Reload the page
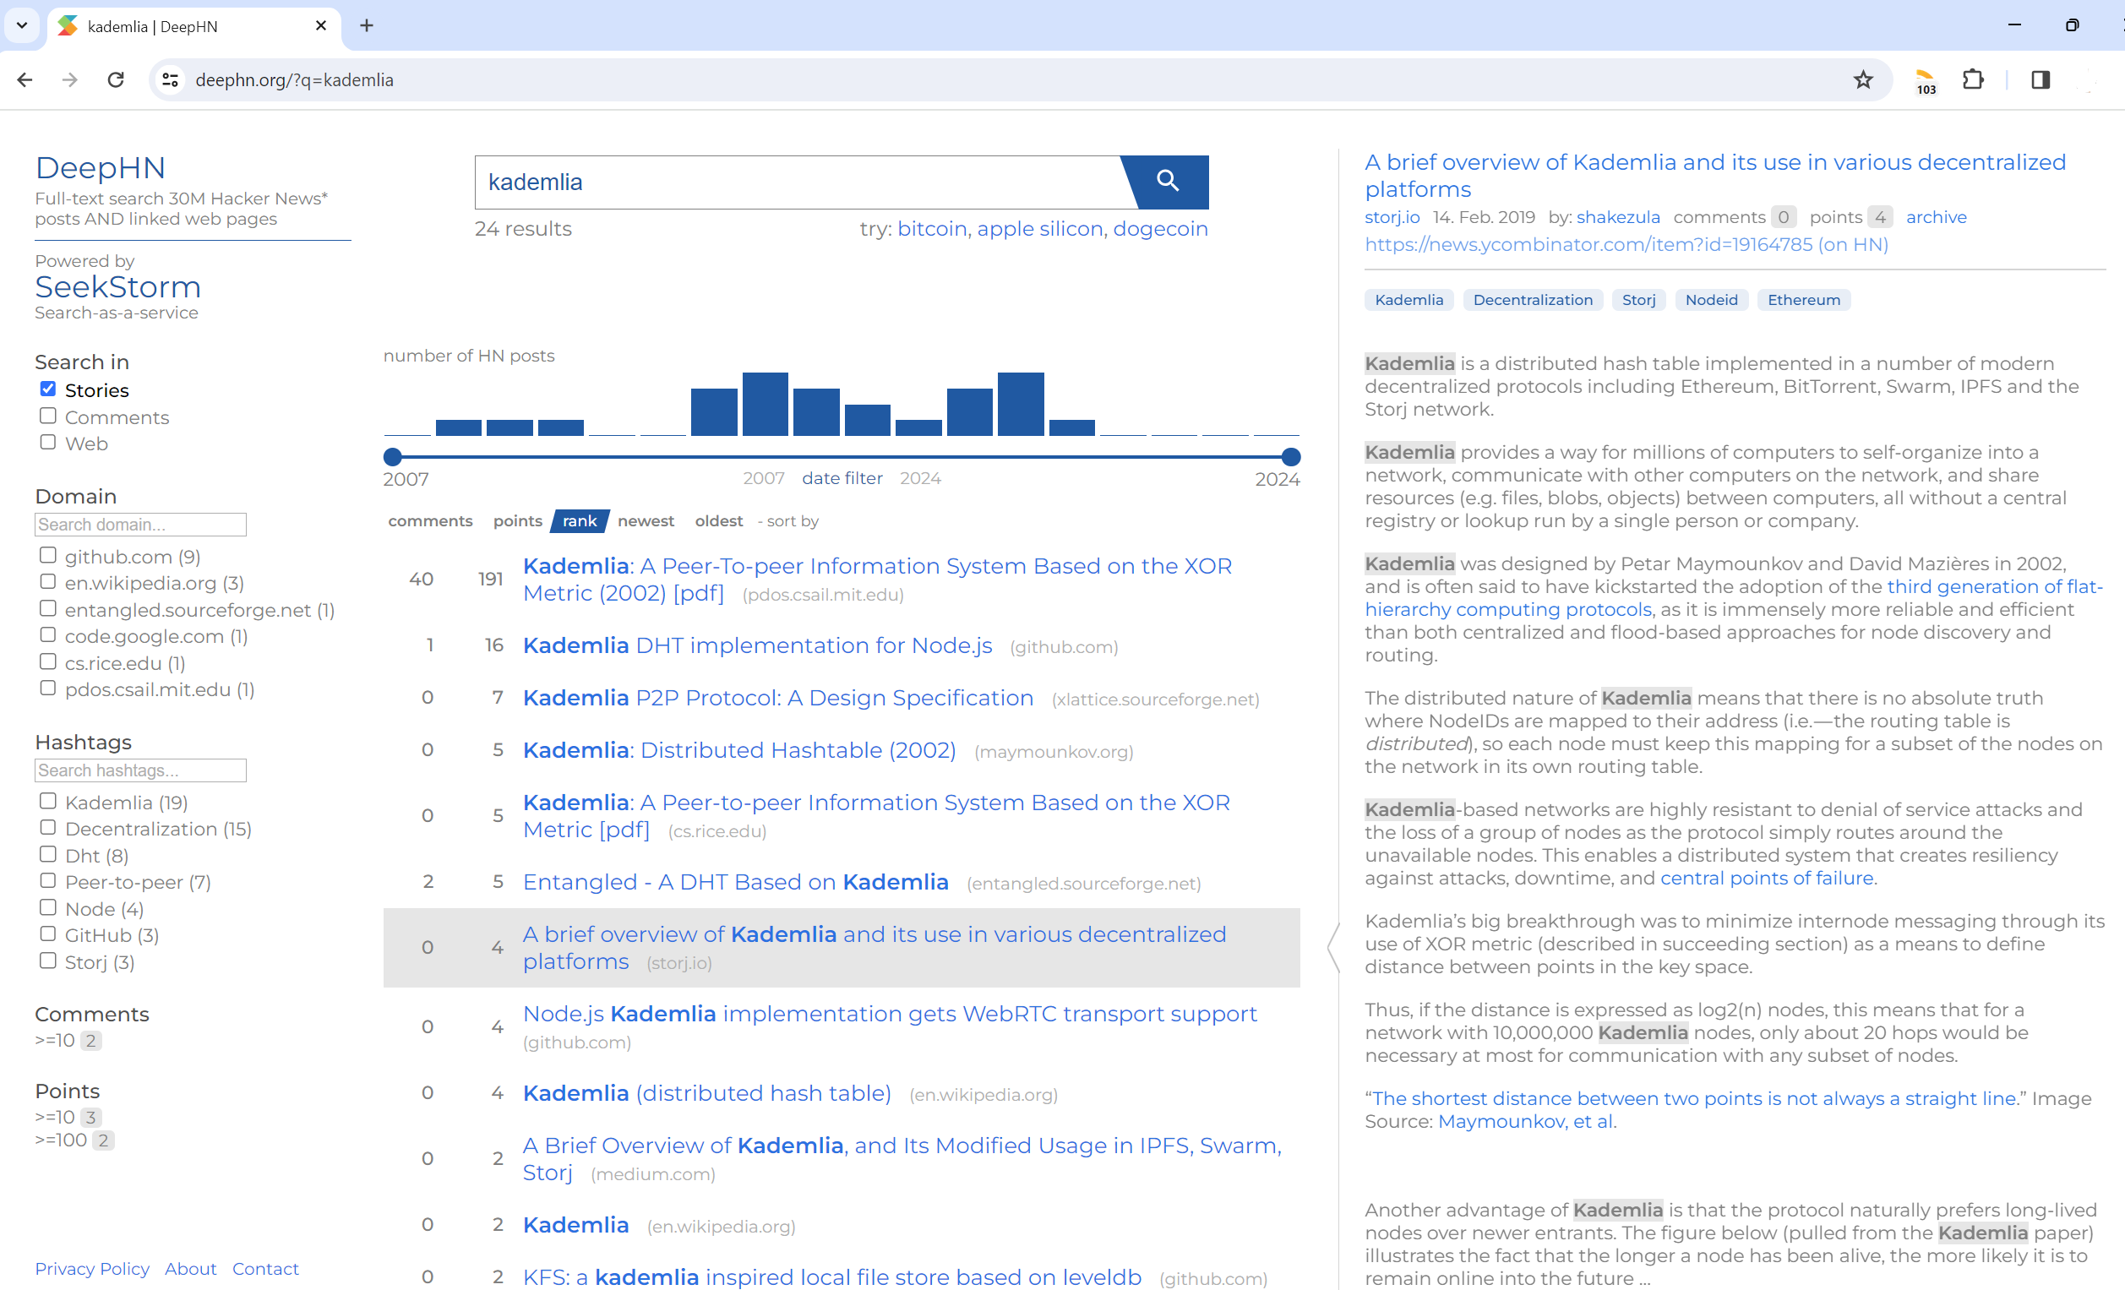Viewport: 2125px width, 1290px height. (x=116, y=80)
